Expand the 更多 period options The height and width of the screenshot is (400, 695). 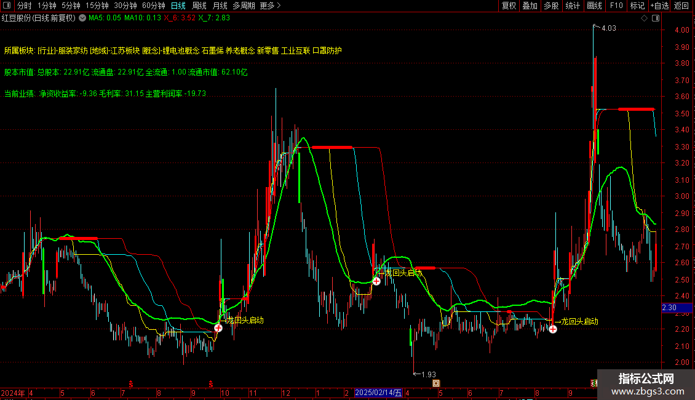coord(270,6)
